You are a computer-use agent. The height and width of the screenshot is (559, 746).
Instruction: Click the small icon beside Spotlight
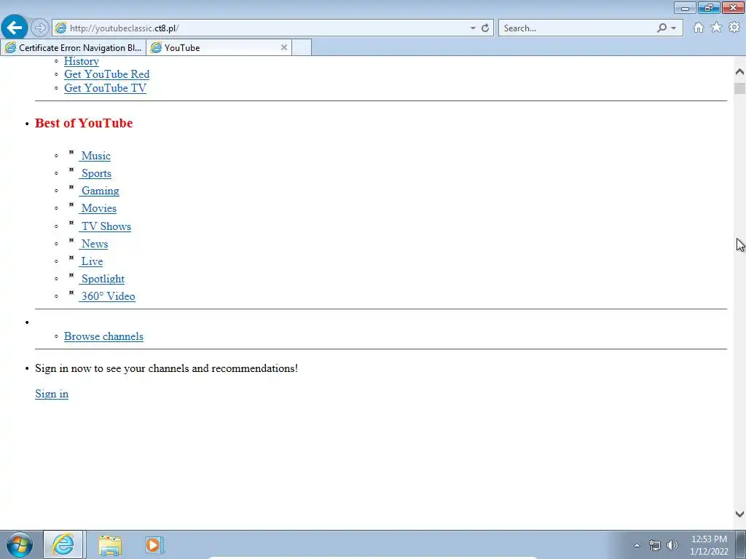71,276
